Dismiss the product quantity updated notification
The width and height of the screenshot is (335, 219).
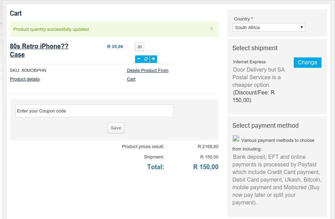(x=211, y=29)
